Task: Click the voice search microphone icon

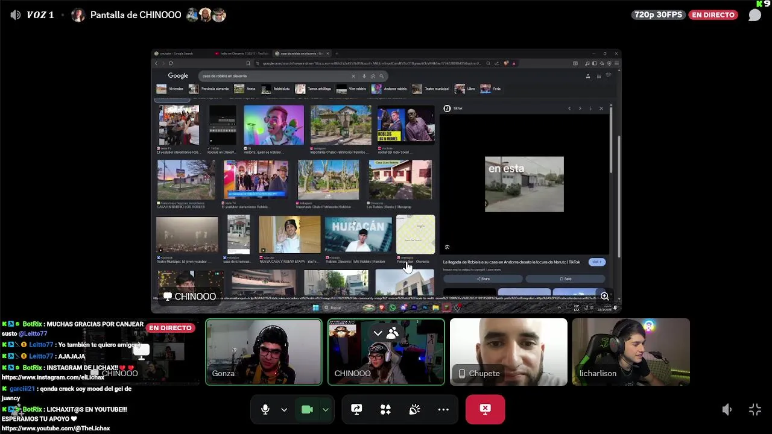Action: 364,76
